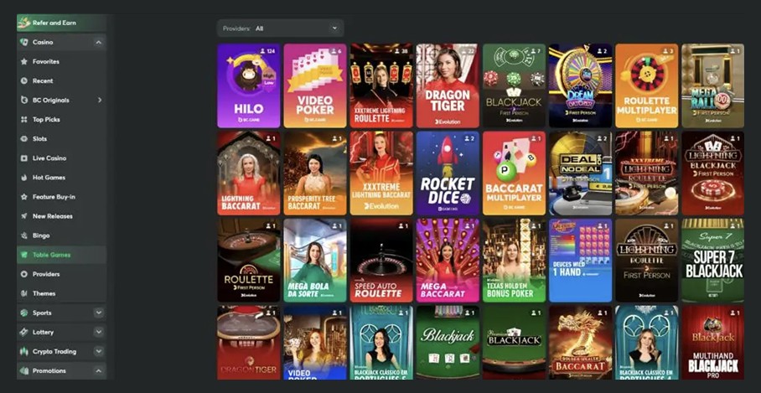Select Table Games in the sidebar
This screenshot has height=393, width=761.
point(51,255)
